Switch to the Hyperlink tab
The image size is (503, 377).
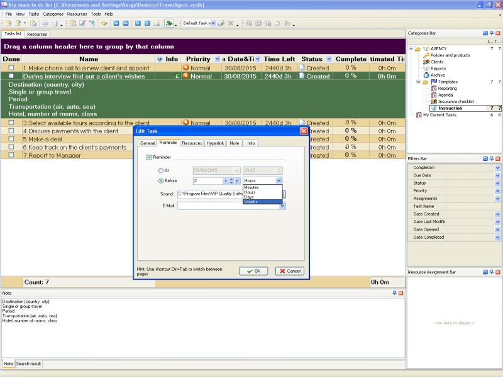click(214, 143)
